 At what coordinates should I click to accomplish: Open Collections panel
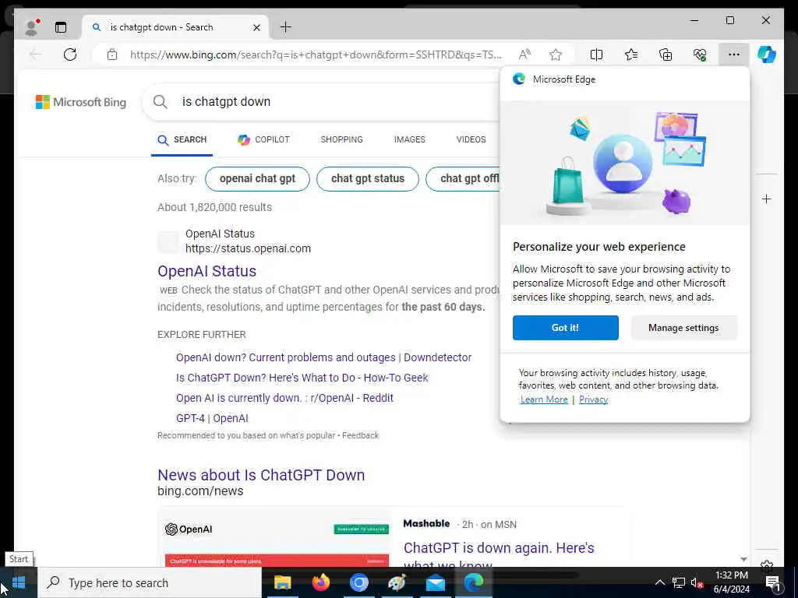point(666,55)
